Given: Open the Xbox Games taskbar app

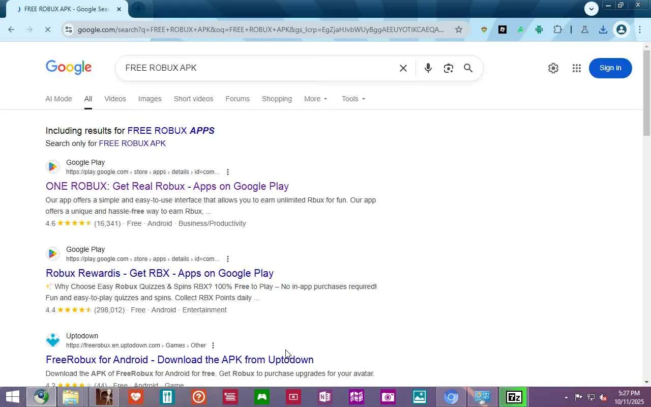Looking at the screenshot, I should (262, 397).
